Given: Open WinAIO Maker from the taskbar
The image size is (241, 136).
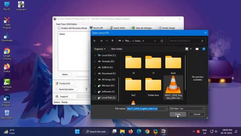Looking at the screenshot, I should (163, 131).
